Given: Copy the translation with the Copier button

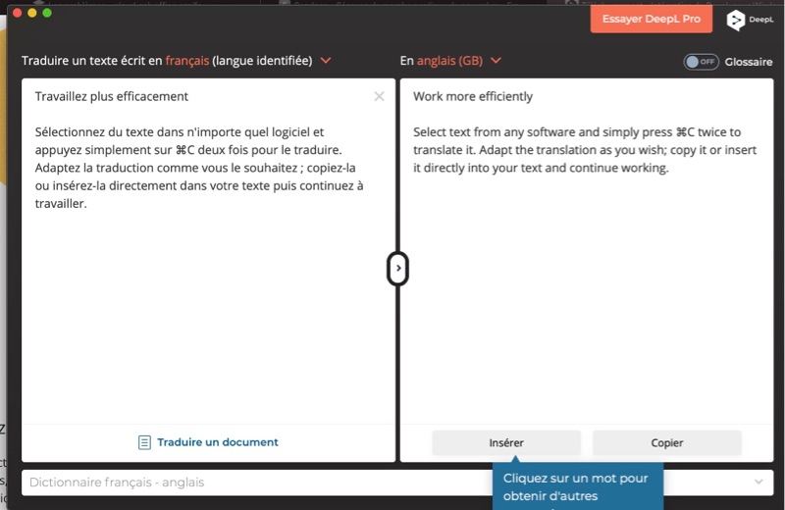Looking at the screenshot, I should click(x=667, y=442).
